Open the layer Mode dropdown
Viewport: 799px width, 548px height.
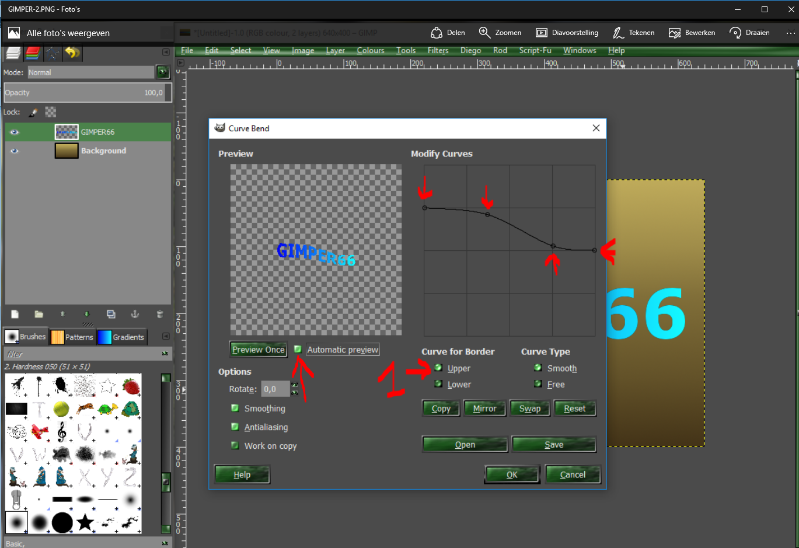coord(163,72)
